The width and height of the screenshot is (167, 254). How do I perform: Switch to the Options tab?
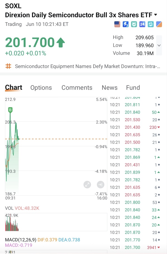[41, 88]
